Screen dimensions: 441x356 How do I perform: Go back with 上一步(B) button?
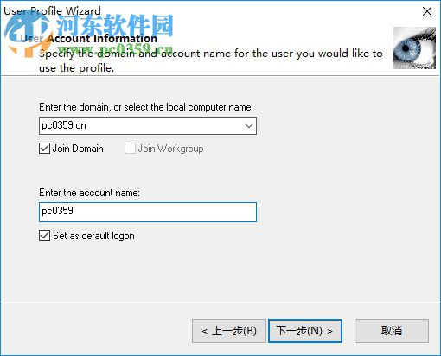[229, 331]
